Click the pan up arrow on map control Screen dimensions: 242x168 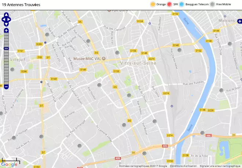(6, 15)
